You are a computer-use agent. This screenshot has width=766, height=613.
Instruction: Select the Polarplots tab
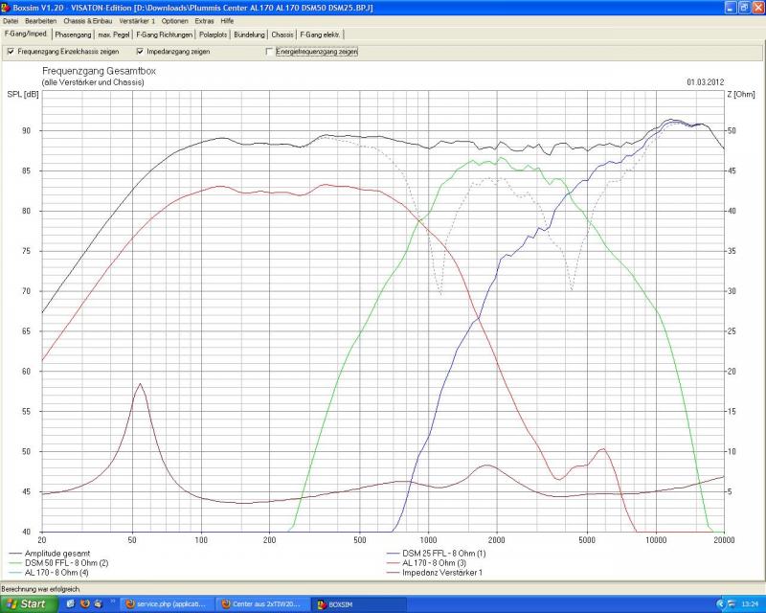click(214, 34)
